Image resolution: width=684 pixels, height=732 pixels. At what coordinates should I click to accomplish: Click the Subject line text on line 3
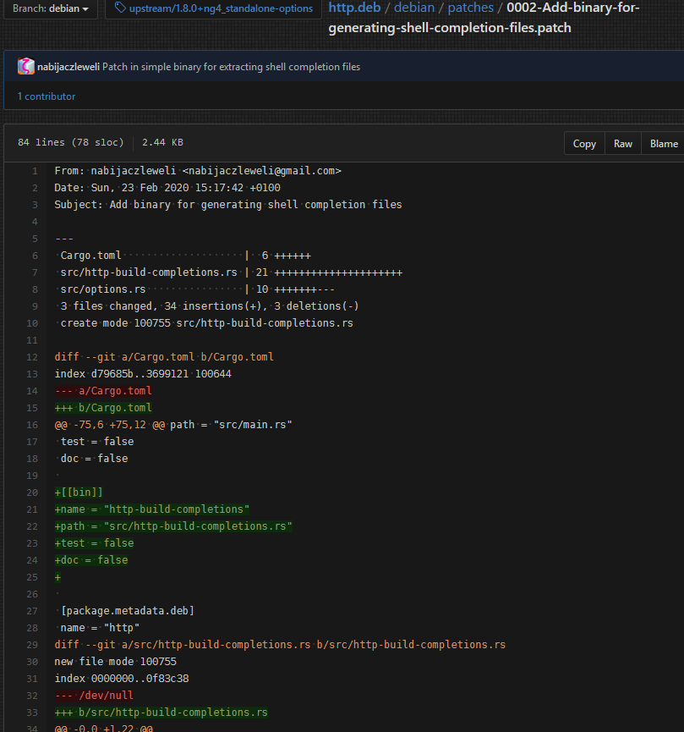click(228, 205)
